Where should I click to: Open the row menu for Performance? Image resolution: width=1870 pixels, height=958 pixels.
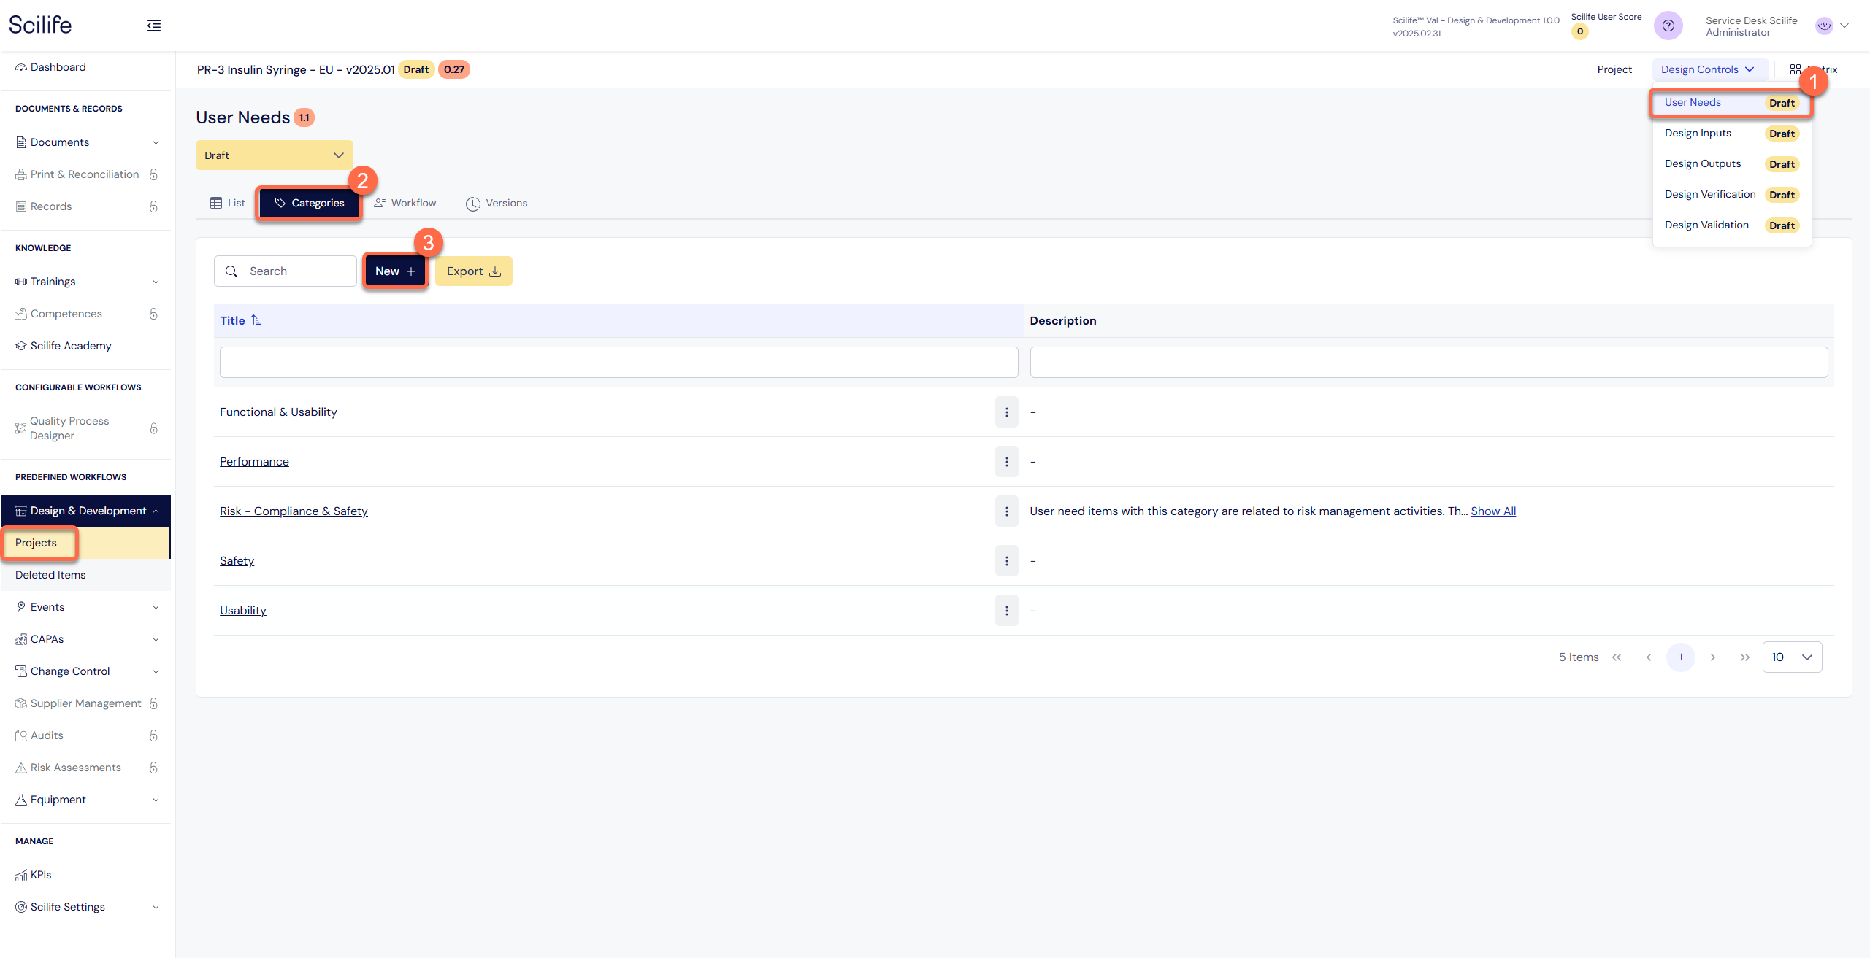pos(1006,462)
